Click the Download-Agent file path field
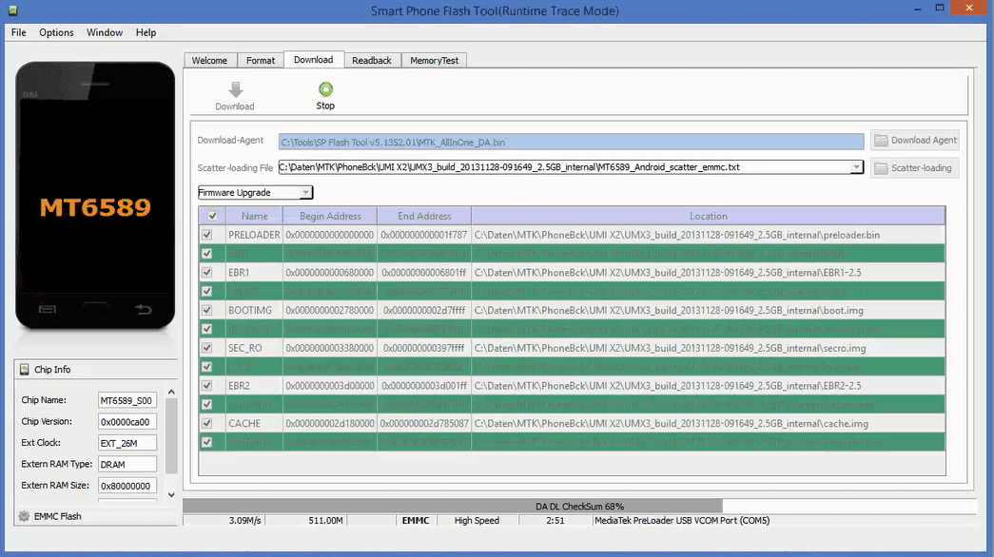Viewport: 994px width, 557px height. (571, 142)
